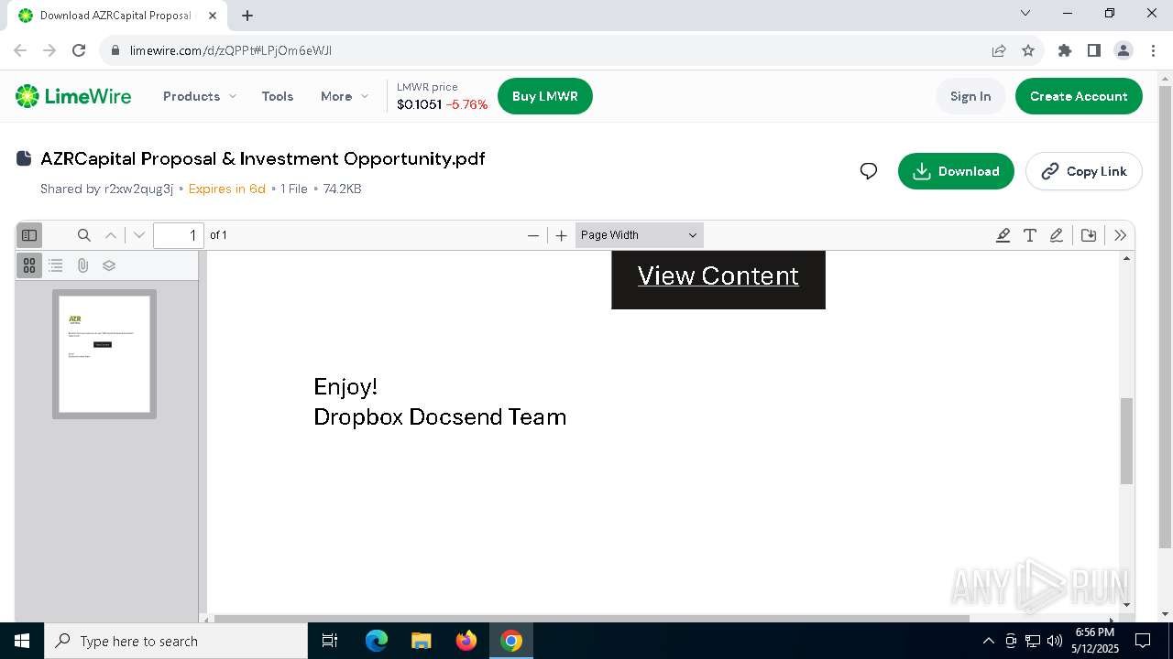Show hidden system tray icons
The width and height of the screenshot is (1173, 659).
(x=988, y=641)
